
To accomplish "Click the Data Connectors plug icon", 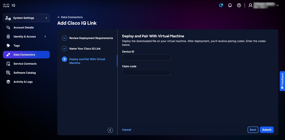I will coord(8,55).
